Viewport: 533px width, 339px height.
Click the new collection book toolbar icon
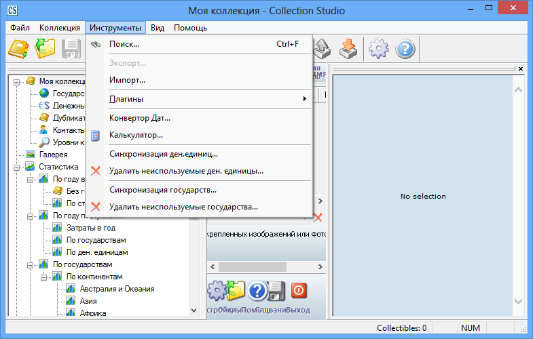(x=19, y=49)
